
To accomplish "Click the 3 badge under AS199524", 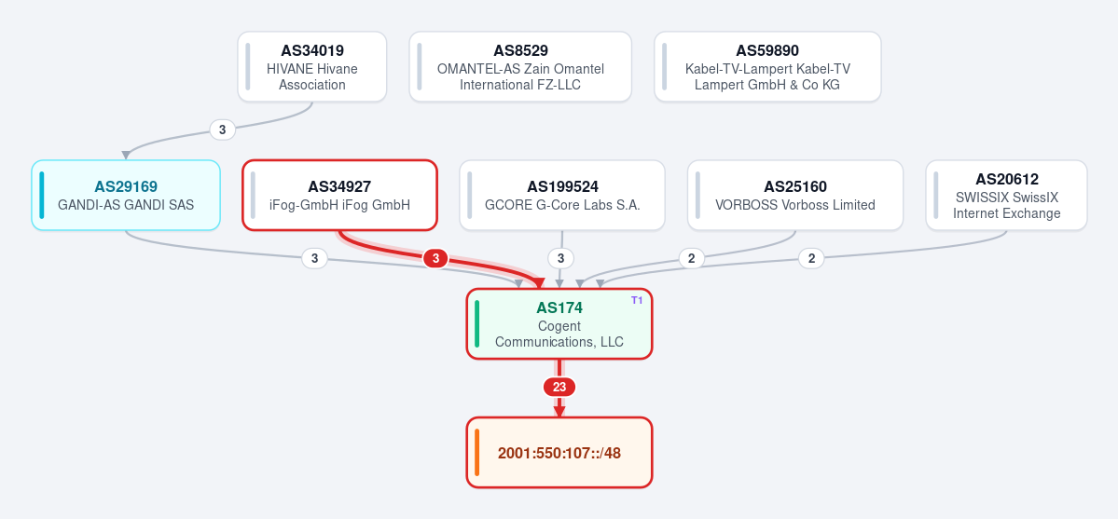I will [561, 258].
